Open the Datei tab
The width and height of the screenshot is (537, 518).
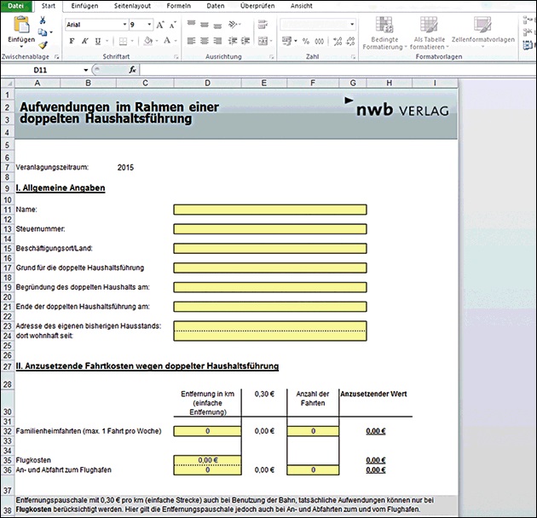tap(16, 6)
